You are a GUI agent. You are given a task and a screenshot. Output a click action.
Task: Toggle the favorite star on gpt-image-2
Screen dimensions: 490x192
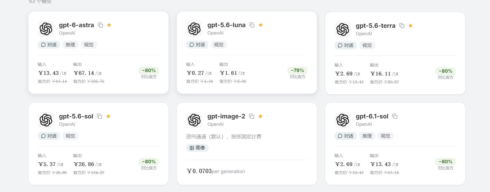click(260, 116)
